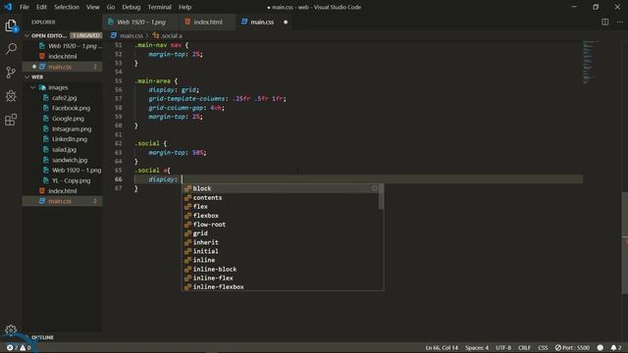This screenshot has width=628, height=353.
Task: Open the Search view in activity bar
Action: (x=11, y=49)
